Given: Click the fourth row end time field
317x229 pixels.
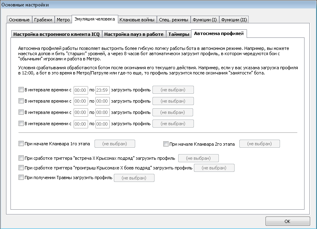Looking at the screenshot, I should (x=103, y=124).
